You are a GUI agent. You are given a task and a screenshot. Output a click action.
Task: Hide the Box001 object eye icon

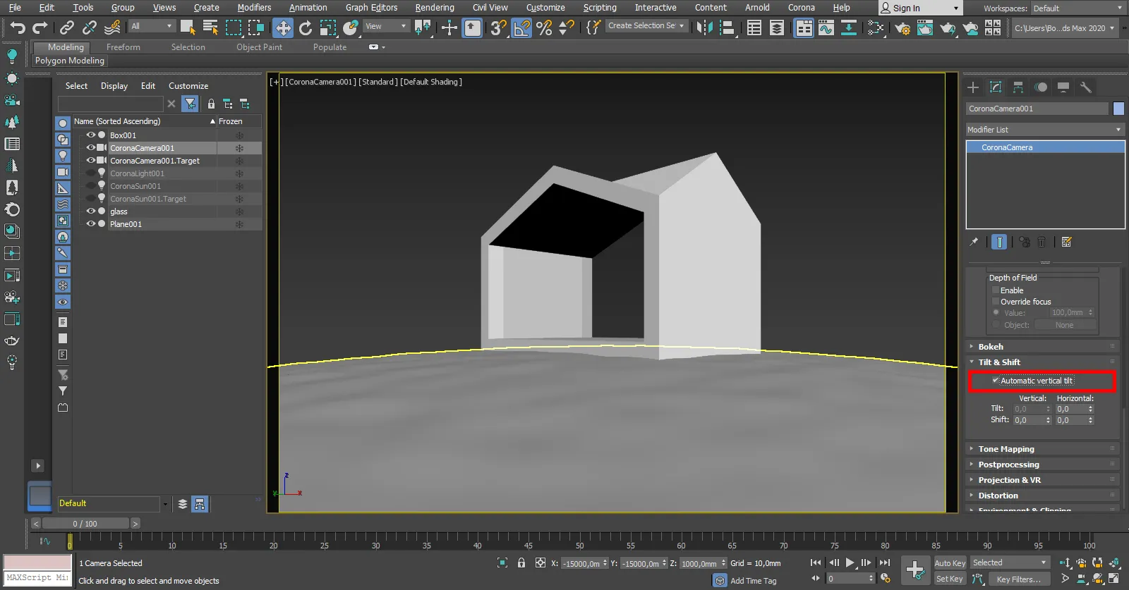[90, 135]
